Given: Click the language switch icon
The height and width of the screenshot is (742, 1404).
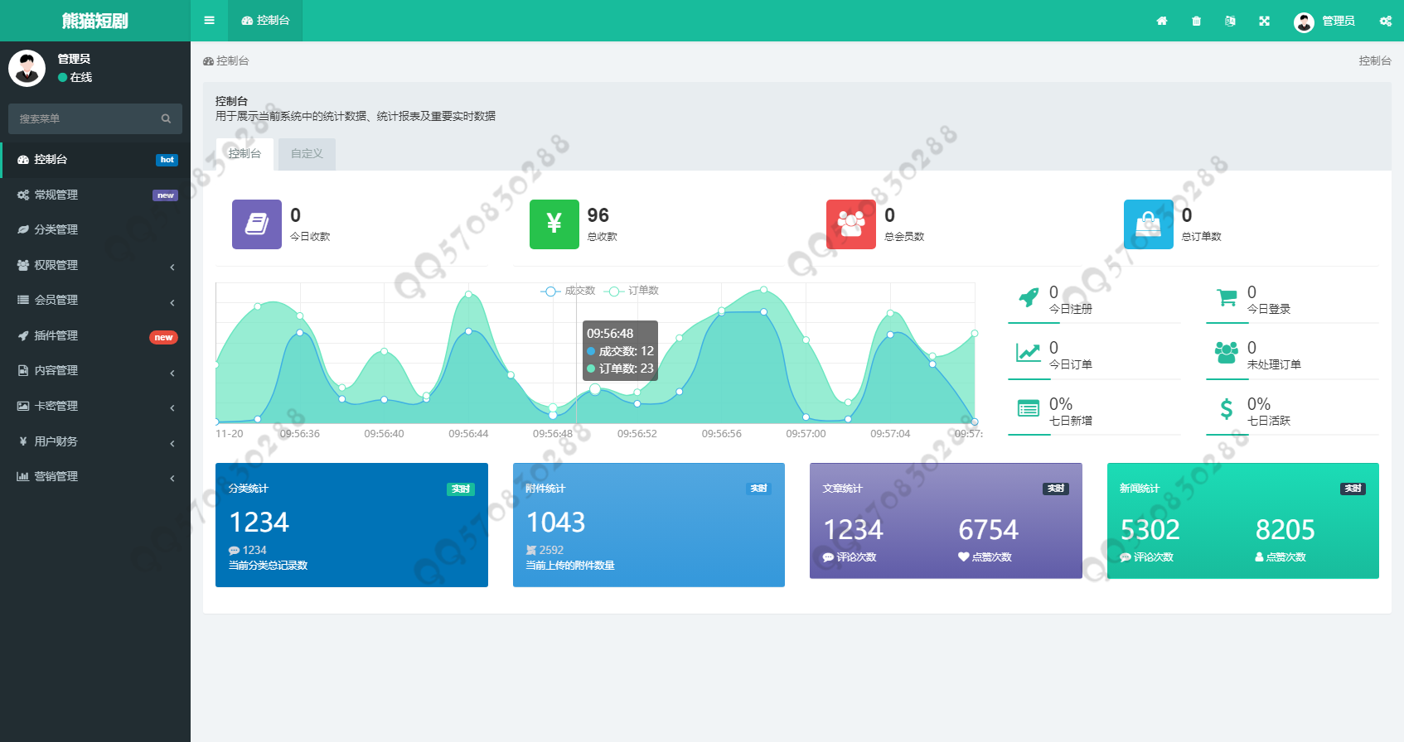Looking at the screenshot, I should tap(1230, 22).
